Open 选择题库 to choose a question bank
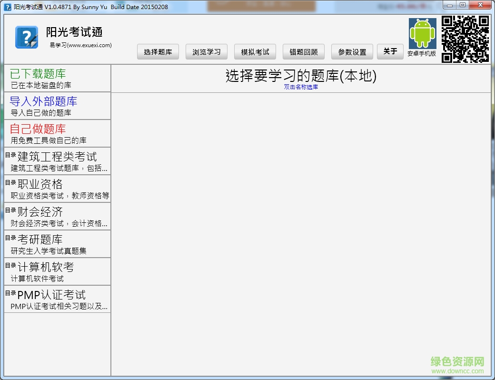This screenshot has width=495, height=380. point(158,51)
